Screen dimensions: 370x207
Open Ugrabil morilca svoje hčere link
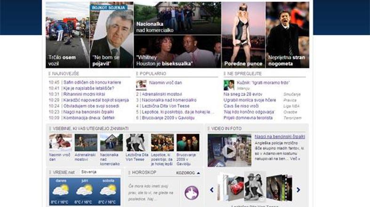pyautogui.click(x=249, y=100)
